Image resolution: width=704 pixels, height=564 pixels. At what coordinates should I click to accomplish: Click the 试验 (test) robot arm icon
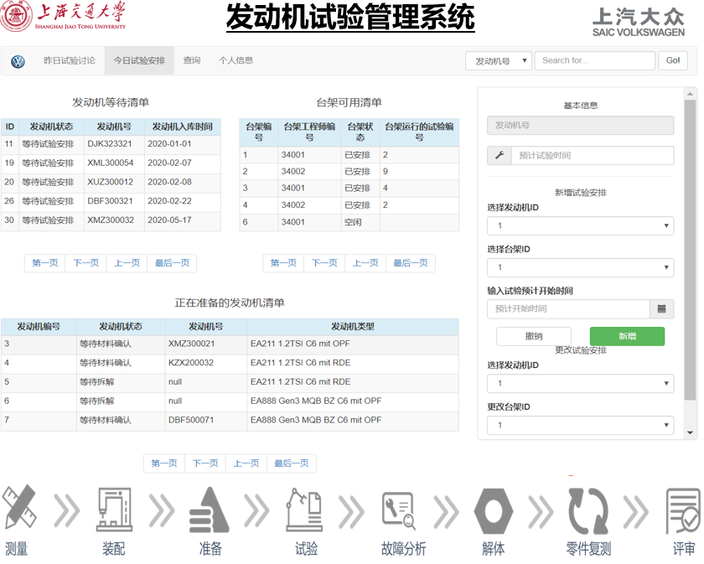tap(305, 509)
